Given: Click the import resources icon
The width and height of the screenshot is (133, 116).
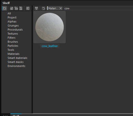Looking at the screenshot, I should click(x=28, y=8).
